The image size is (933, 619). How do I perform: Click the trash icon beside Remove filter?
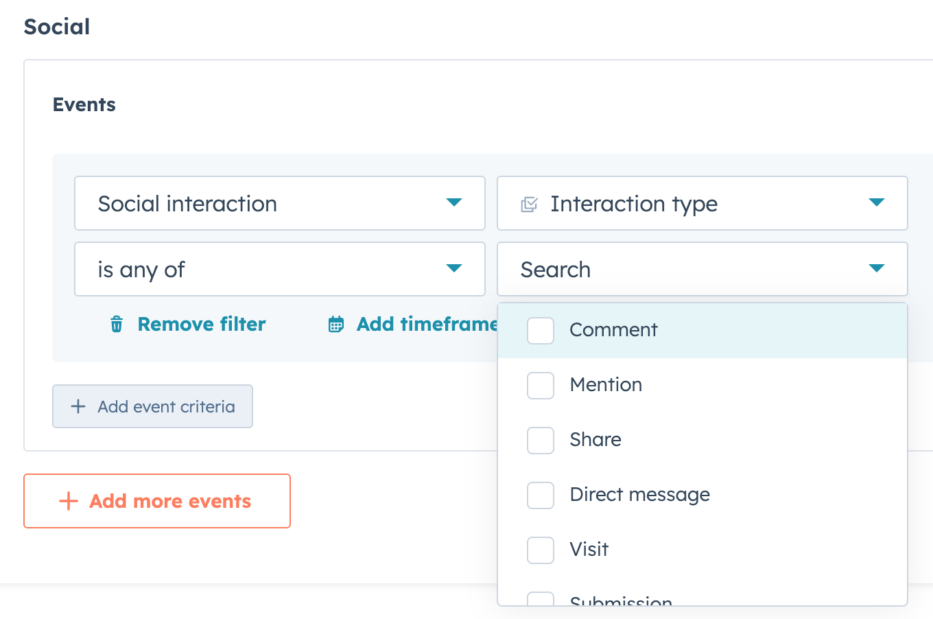click(x=117, y=324)
